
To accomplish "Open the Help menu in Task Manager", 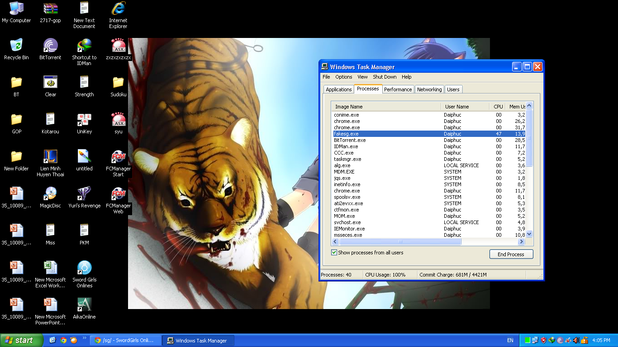I will pyautogui.click(x=407, y=77).
